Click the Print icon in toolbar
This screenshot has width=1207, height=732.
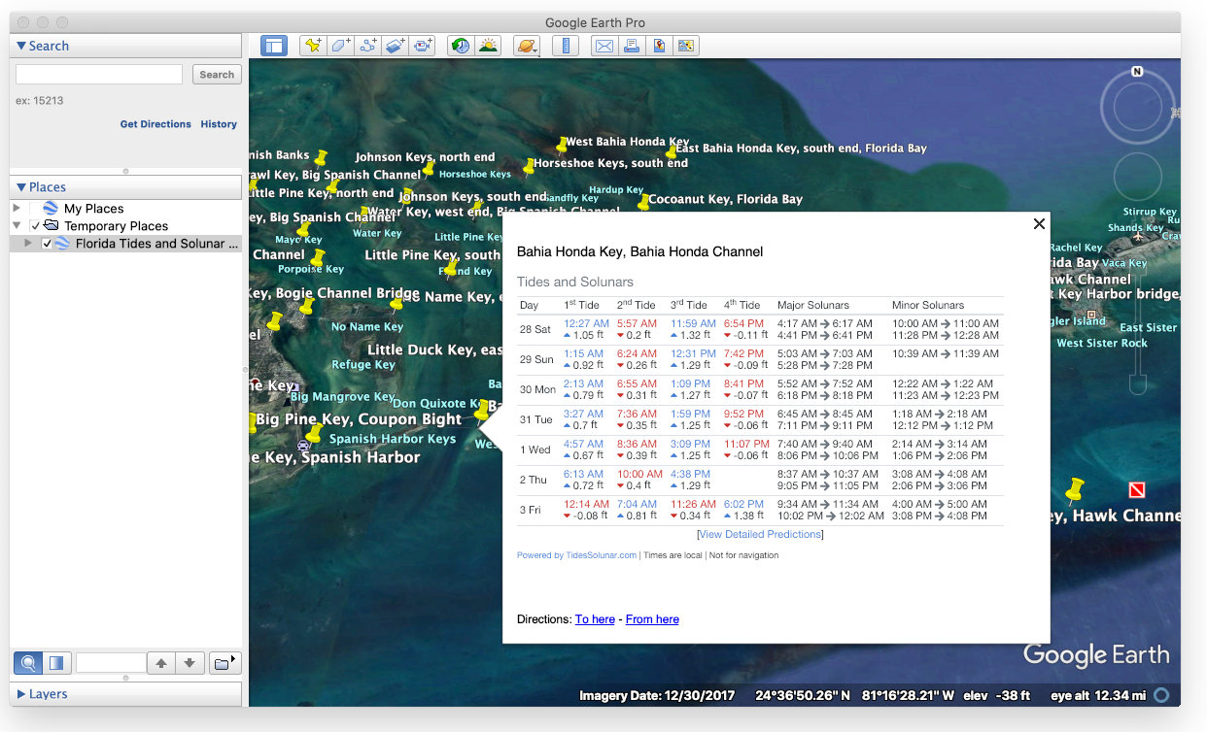(x=632, y=46)
